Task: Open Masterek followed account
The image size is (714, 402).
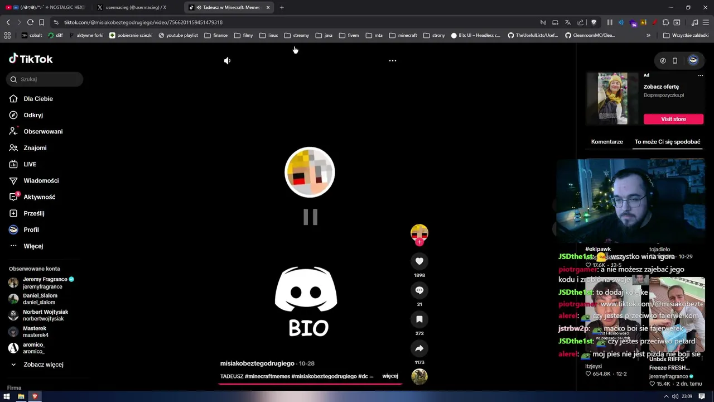Action: (x=35, y=332)
